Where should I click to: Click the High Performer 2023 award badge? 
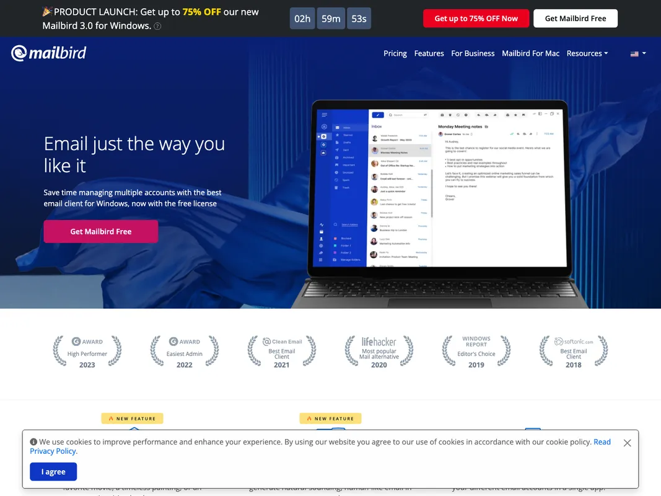click(x=87, y=352)
